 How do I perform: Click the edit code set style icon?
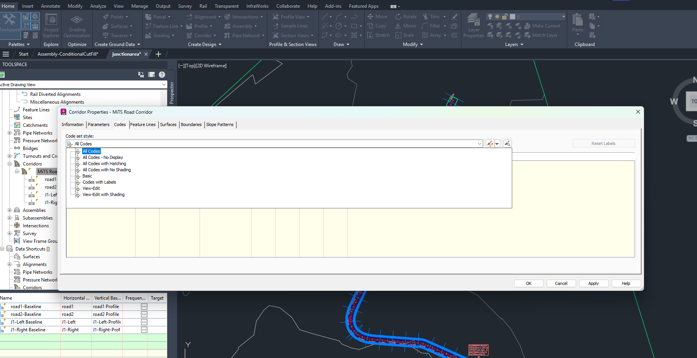point(490,144)
